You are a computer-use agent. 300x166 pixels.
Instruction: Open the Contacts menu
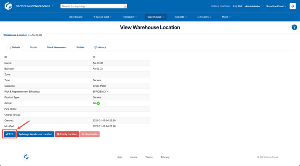click(x=204, y=17)
